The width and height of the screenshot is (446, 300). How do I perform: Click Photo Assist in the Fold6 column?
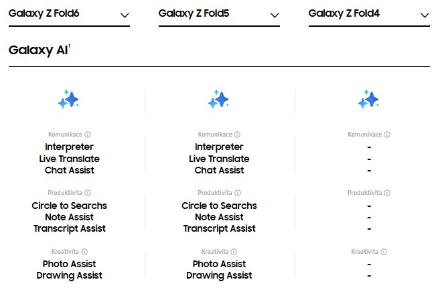click(x=69, y=264)
